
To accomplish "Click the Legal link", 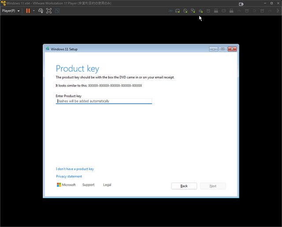I will point(107,185).
